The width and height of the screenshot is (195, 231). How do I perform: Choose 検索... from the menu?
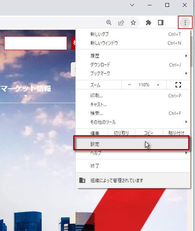click(x=133, y=113)
